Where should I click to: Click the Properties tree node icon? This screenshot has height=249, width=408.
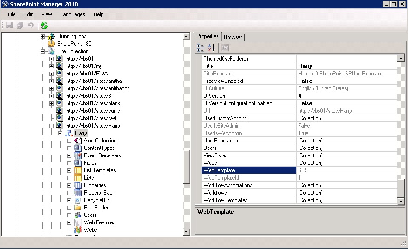(78, 185)
